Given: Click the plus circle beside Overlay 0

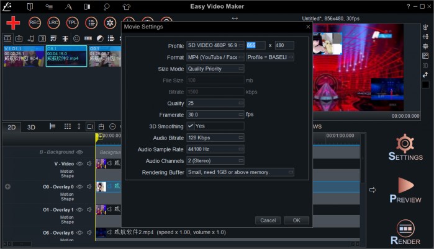Looking at the screenshot, I should (7, 186).
